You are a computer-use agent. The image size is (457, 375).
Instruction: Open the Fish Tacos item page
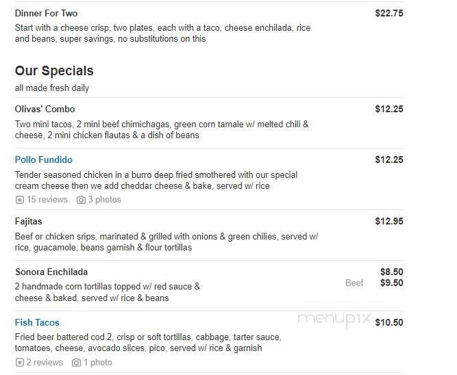[37, 323]
